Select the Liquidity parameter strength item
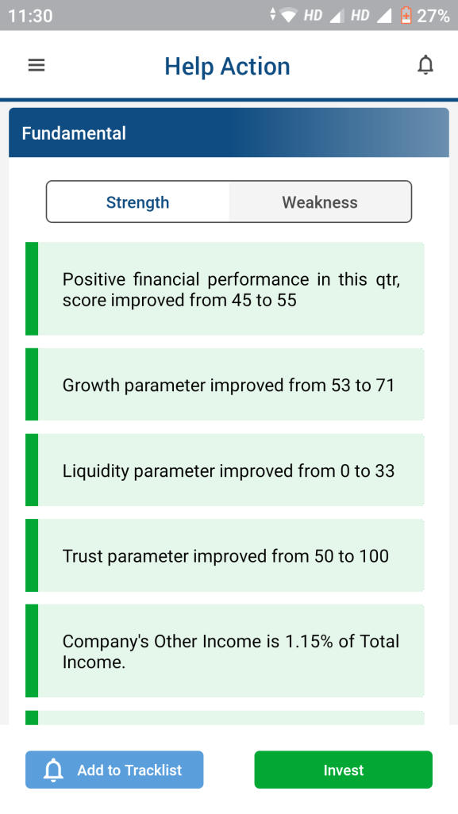 pyautogui.click(x=230, y=470)
